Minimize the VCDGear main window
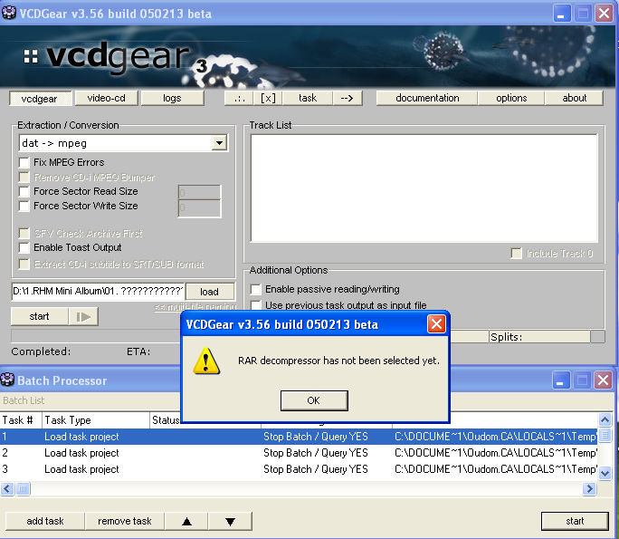619x539 pixels. point(561,14)
